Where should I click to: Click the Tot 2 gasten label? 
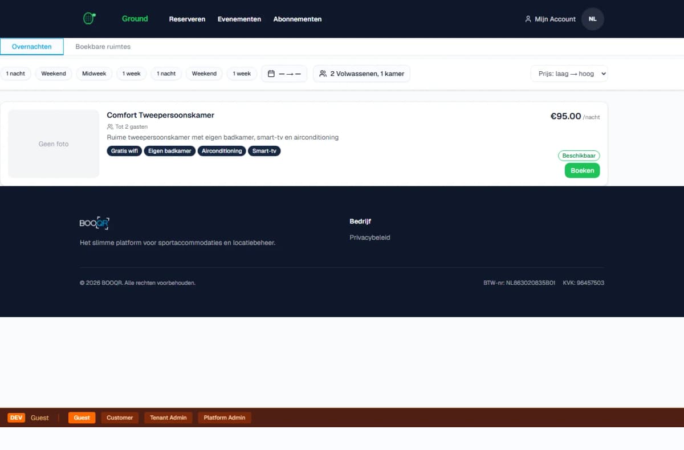127,127
